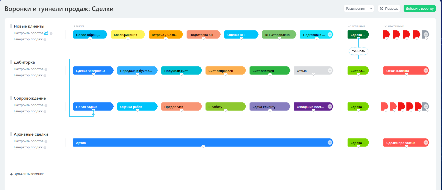This screenshot has width=442, height=190.
Task: Select the Счет оплачен green stage
Action: pyautogui.click(x=270, y=71)
